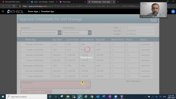Click the Approve Timesheet button

click(75, 92)
